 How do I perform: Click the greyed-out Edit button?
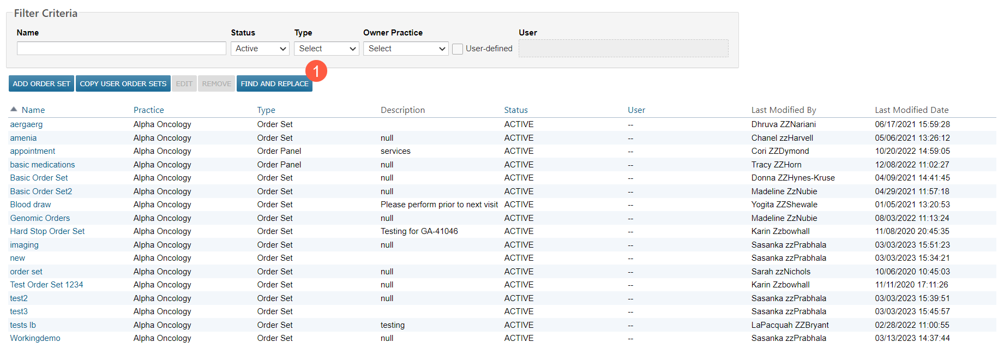pos(184,83)
